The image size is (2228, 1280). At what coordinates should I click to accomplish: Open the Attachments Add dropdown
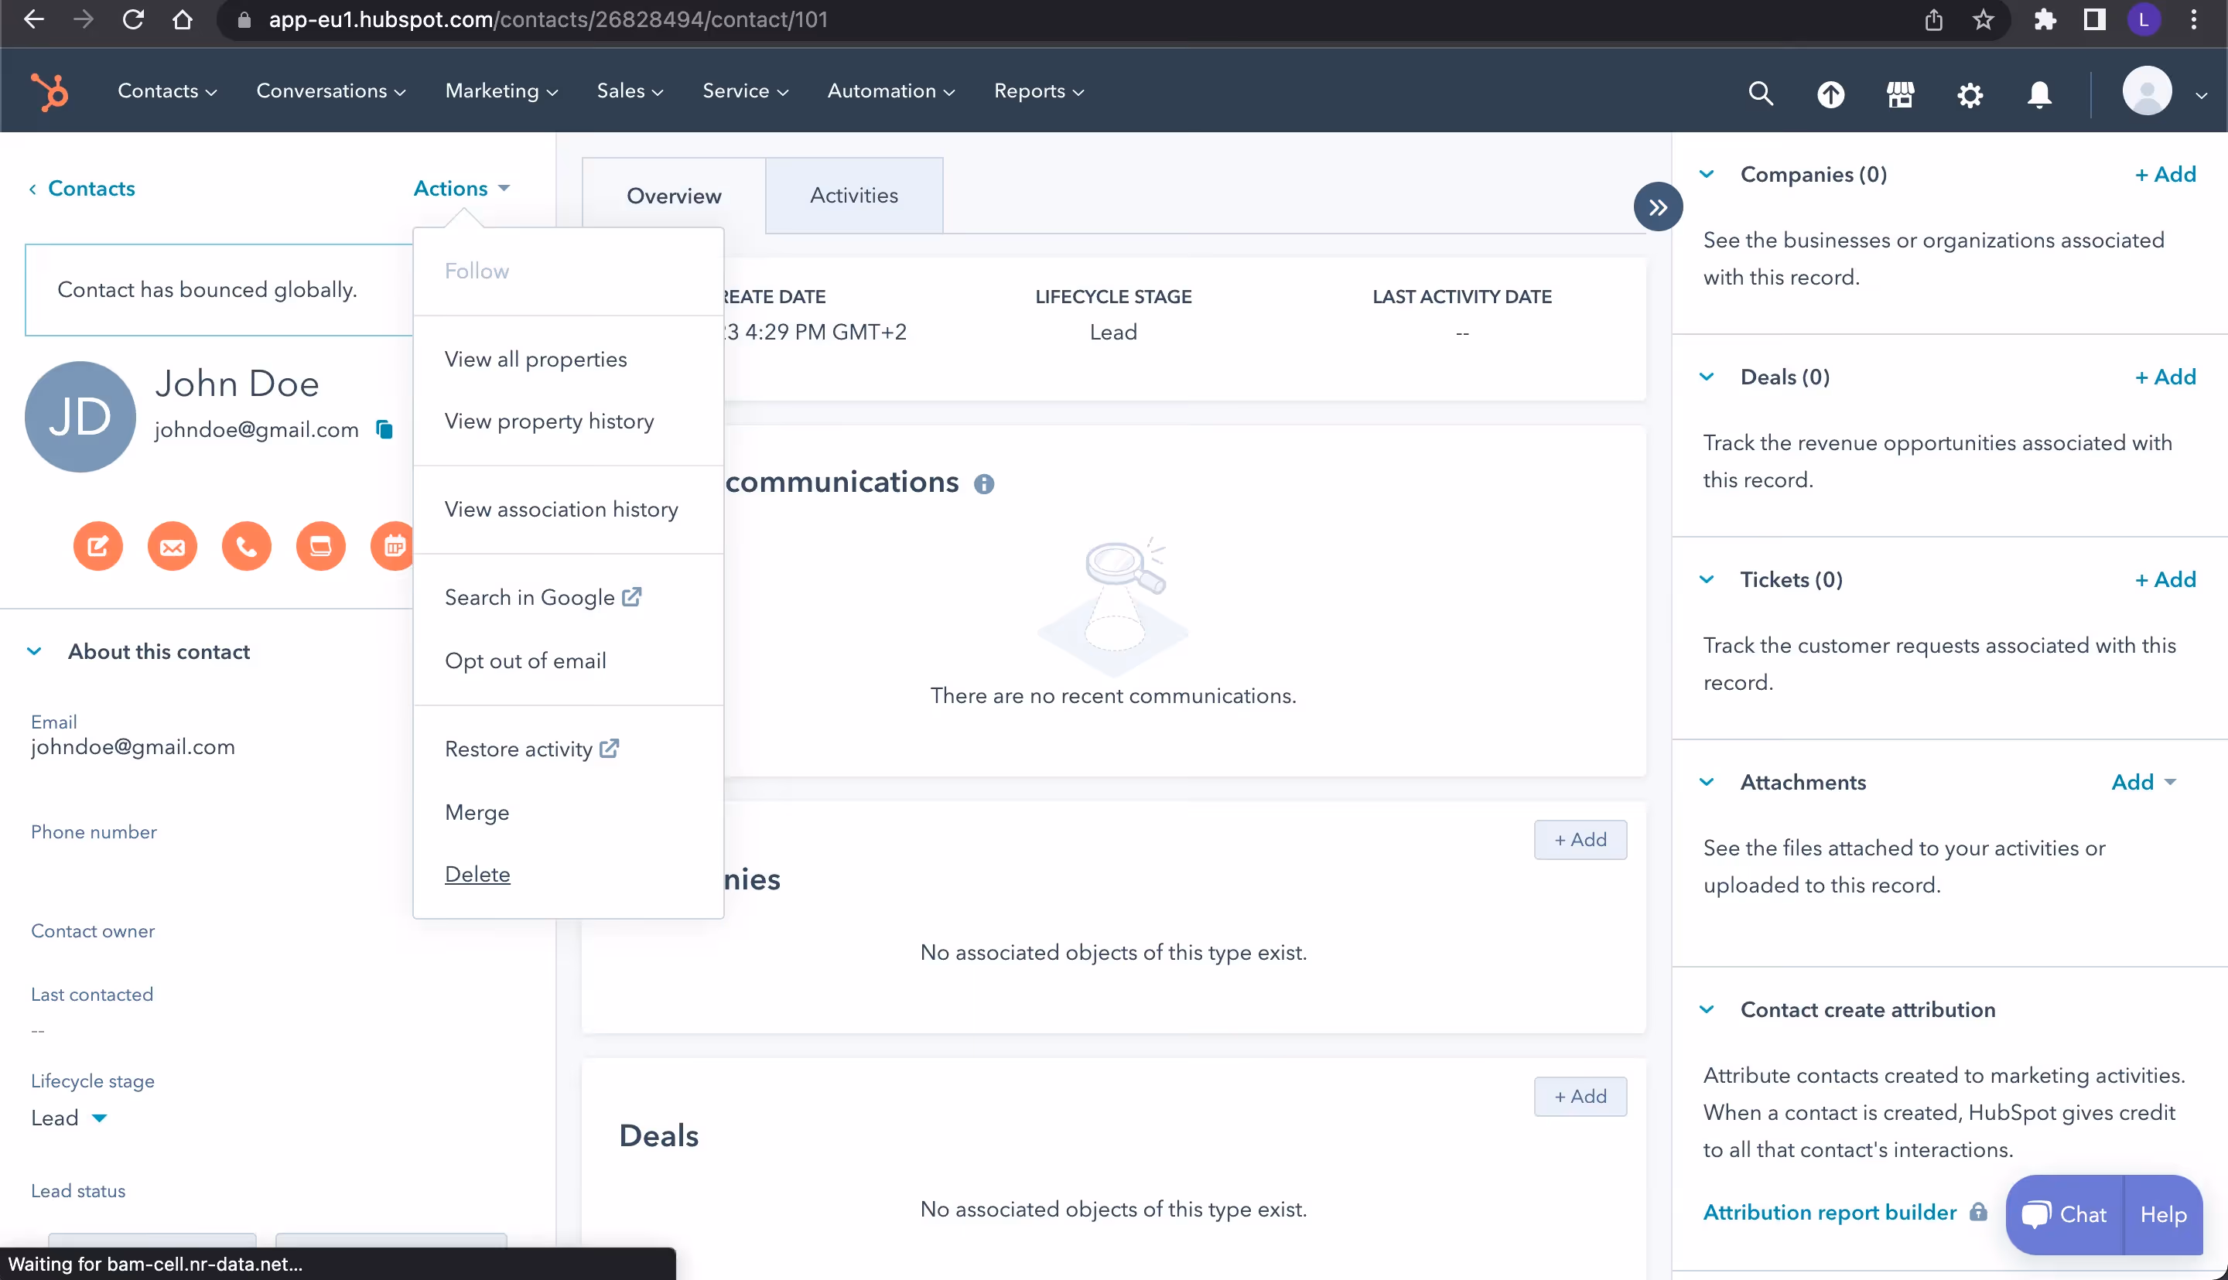click(2144, 782)
